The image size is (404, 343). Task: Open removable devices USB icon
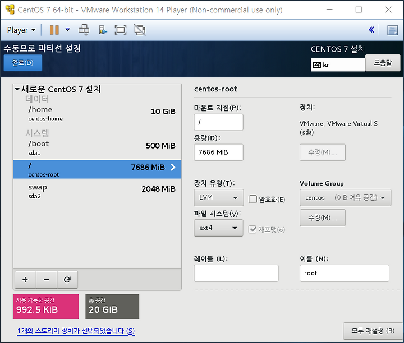pos(103,30)
